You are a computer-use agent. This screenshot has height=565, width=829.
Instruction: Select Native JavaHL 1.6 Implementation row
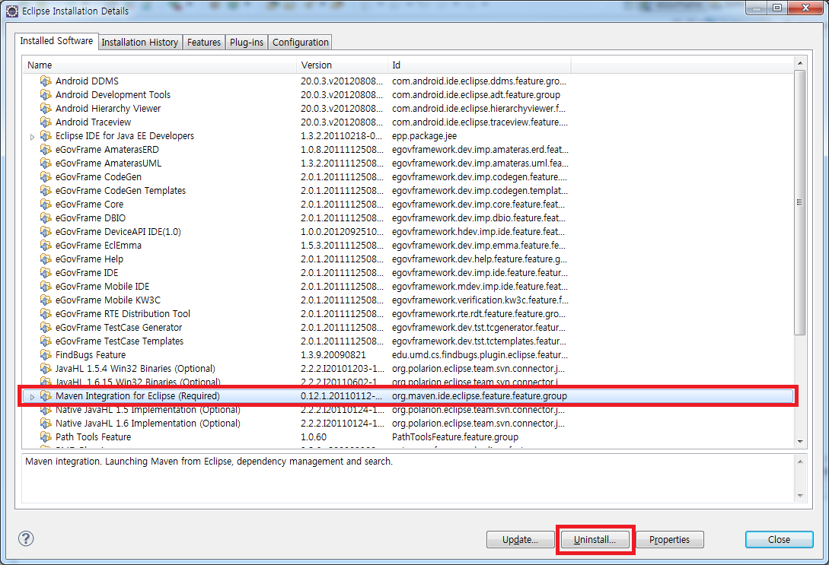pos(147,424)
